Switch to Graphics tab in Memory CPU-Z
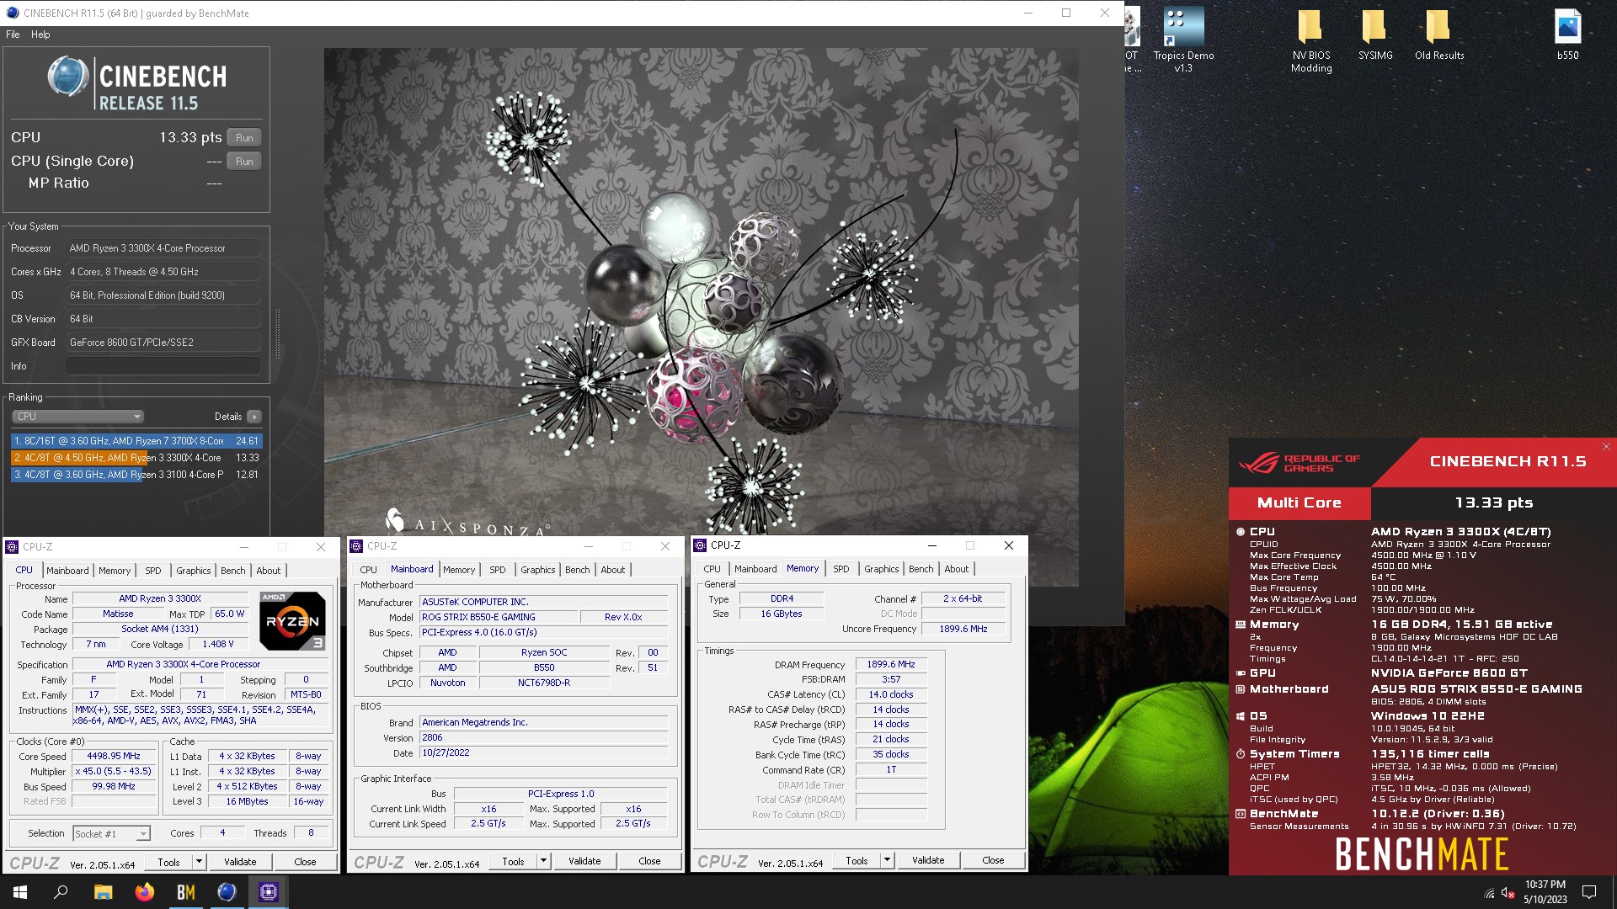 [882, 569]
